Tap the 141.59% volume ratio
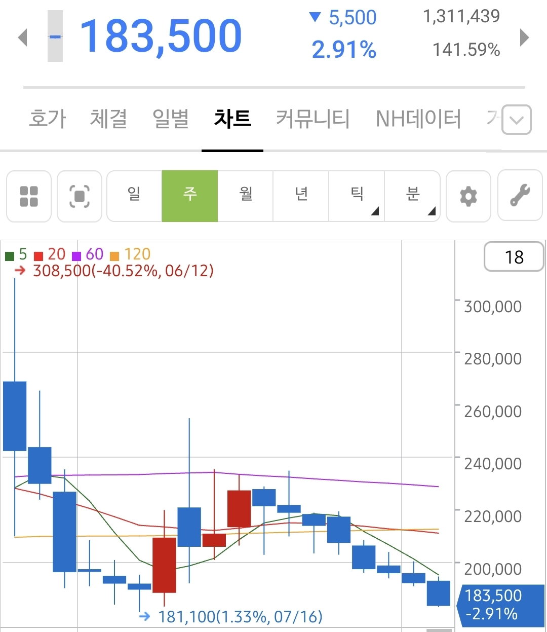The width and height of the screenshot is (547, 632). pos(466,50)
